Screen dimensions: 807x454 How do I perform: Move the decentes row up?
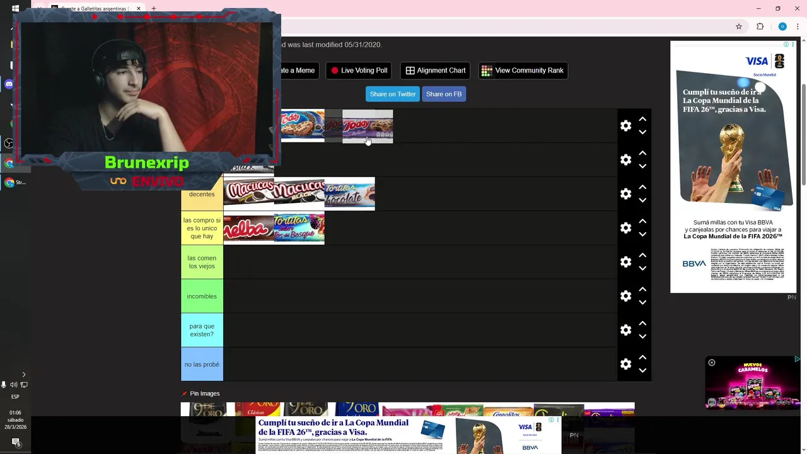(642, 187)
